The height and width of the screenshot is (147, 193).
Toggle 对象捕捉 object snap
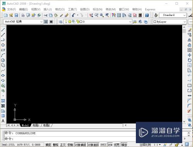(80, 145)
